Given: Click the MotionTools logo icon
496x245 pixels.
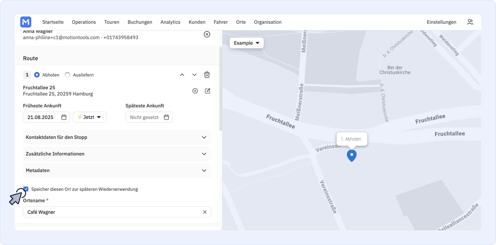Looking at the screenshot, I should [x=26, y=22].
